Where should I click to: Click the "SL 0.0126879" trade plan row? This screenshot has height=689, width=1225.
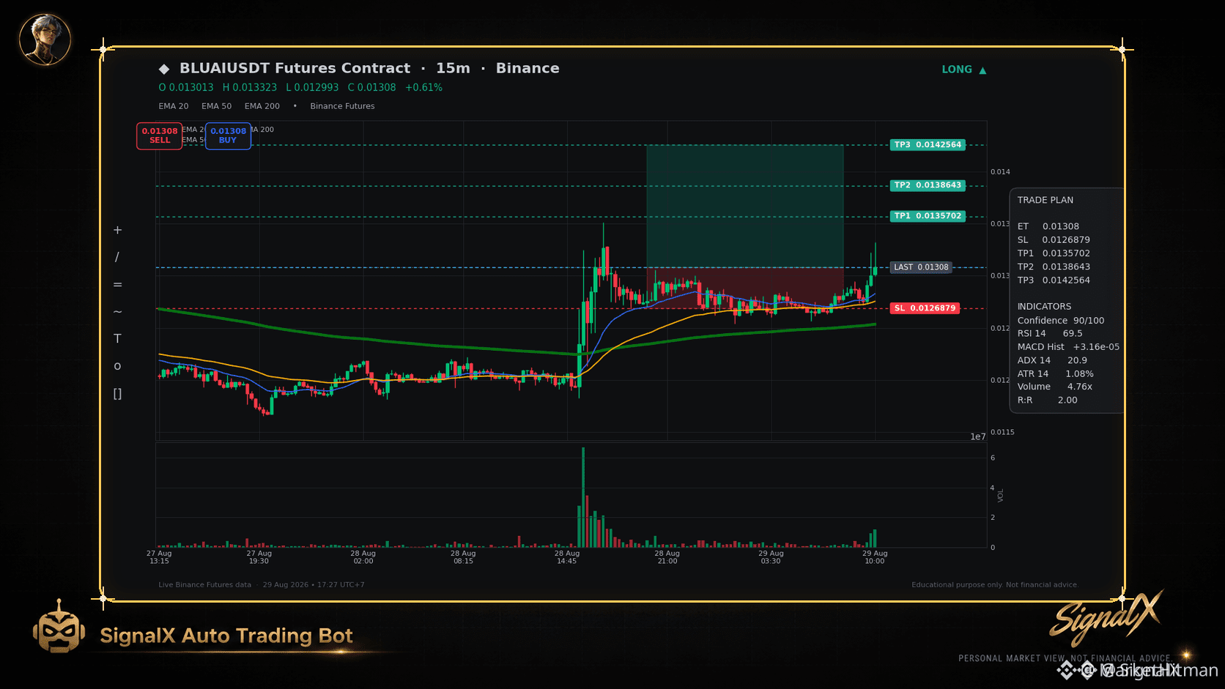[1054, 240]
